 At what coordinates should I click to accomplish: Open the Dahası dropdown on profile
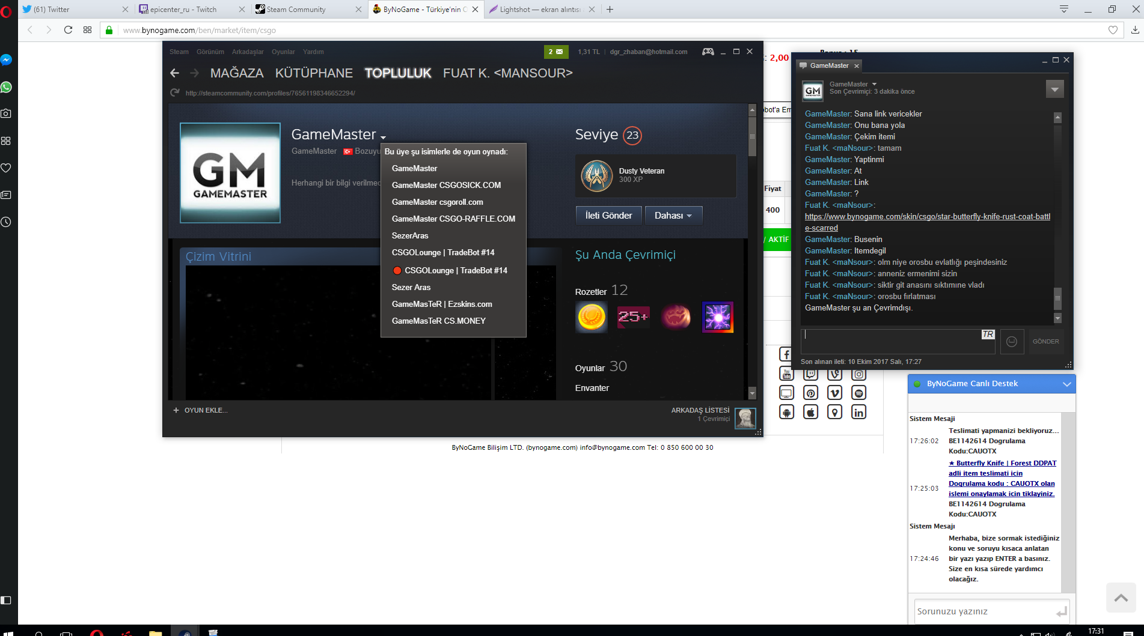(673, 216)
